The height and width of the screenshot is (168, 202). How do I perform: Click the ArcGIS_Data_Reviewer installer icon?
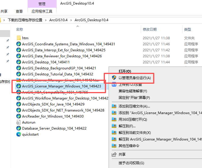[19, 56]
